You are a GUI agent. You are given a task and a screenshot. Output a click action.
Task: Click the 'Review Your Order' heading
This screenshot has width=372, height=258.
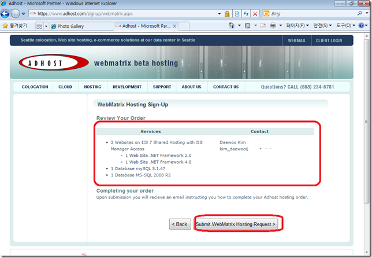121,118
